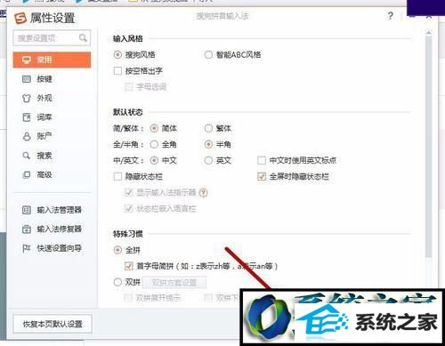Select 英文 default language radio
Image resolution: width=445 pixels, height=346 pixels.
pos(208,160)
